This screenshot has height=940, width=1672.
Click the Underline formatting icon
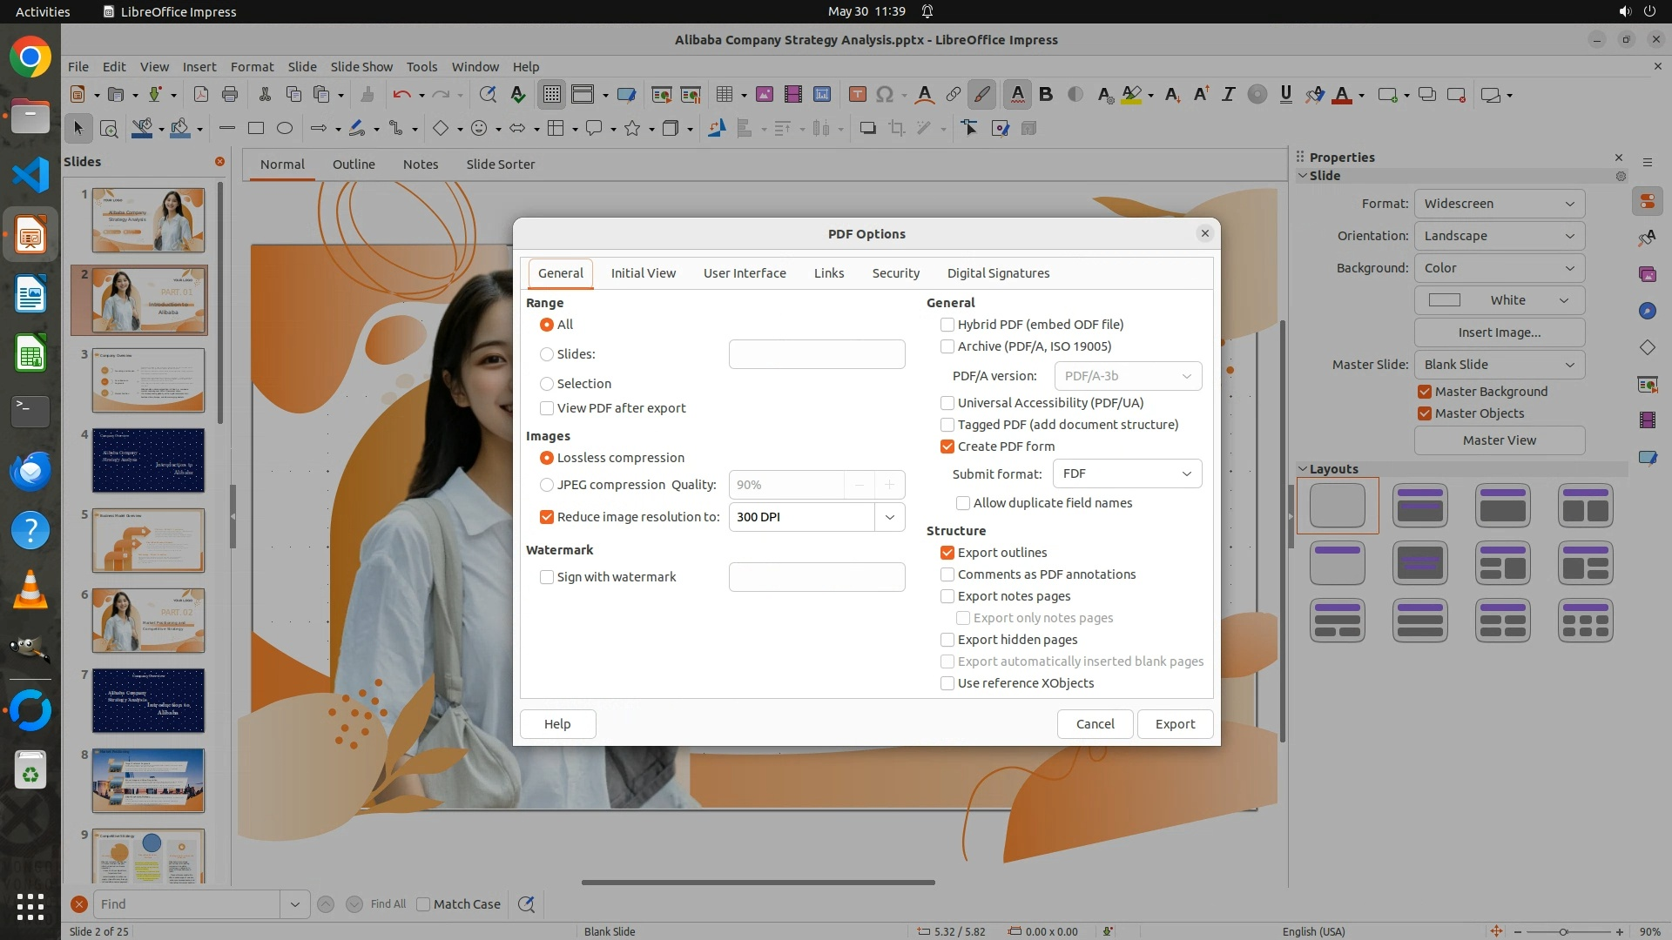click(1285, 95)
